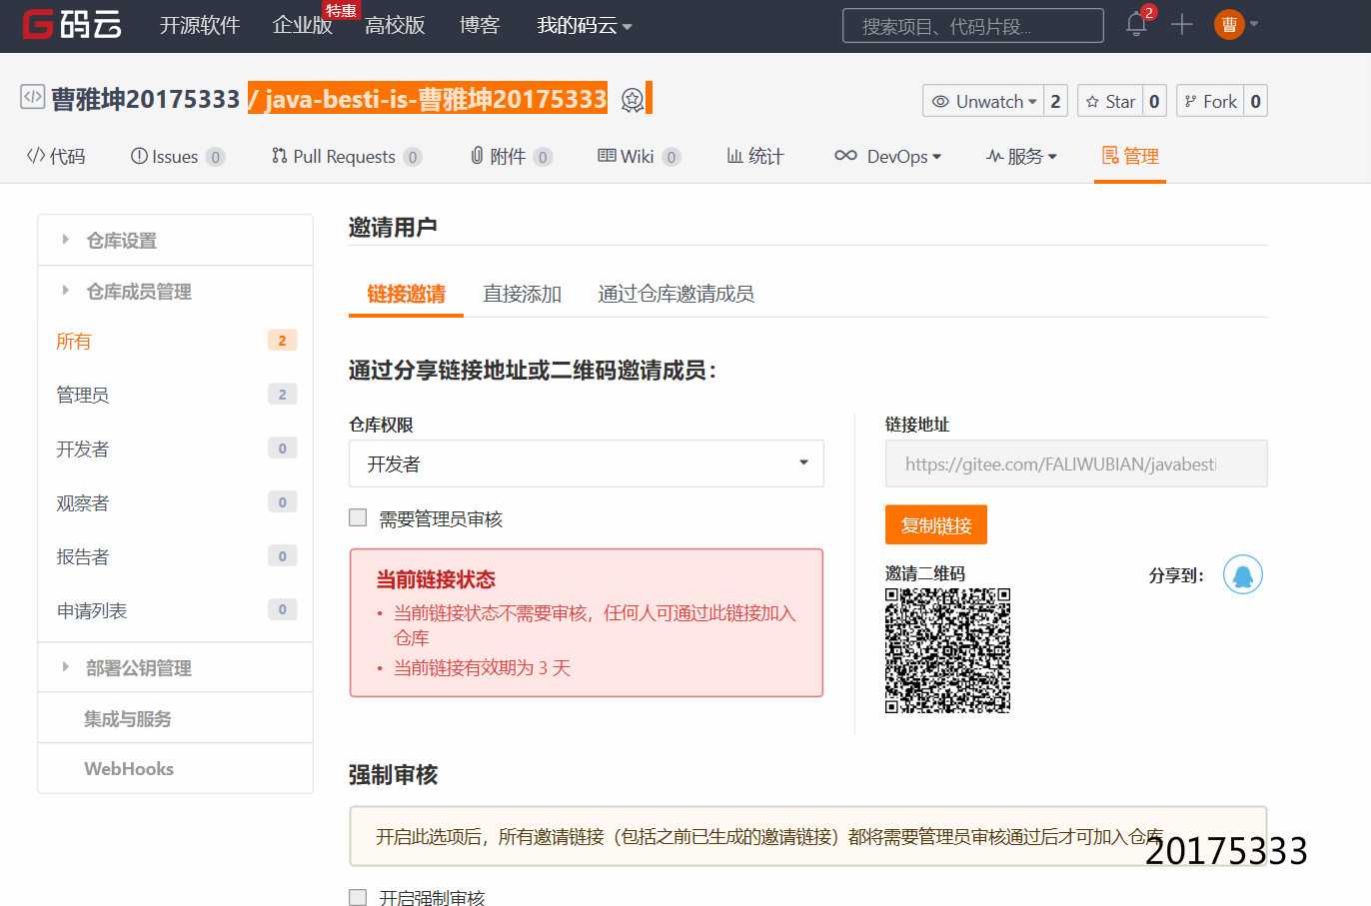
Task: Open 博客 in top navigation
Action: pos(479,25)
